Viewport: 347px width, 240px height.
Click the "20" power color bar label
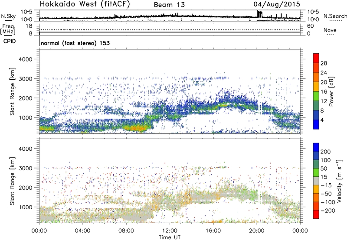[x=324, y=82]
